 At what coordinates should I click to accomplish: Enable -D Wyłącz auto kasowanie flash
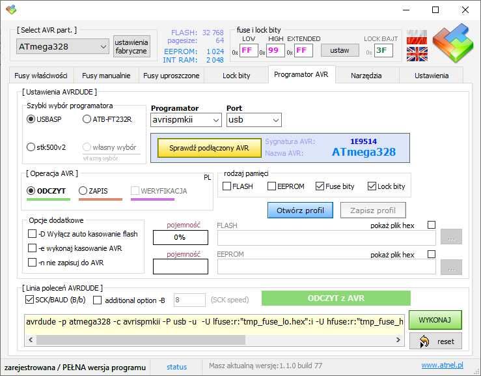coord(32,234)
